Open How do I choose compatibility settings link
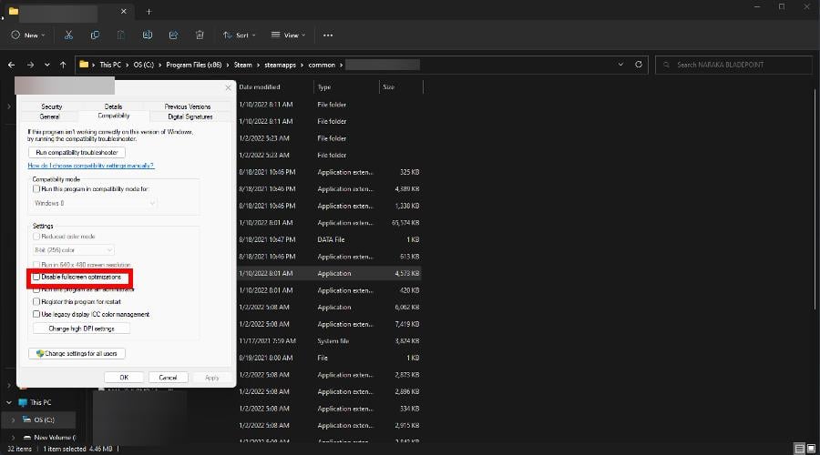The height and width of the screenshot is (455, 820). (x=91, y=166)
